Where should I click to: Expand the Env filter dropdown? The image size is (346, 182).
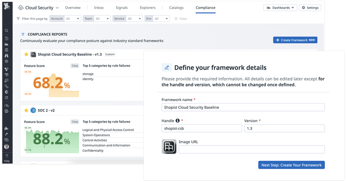[x=161, y=19]
